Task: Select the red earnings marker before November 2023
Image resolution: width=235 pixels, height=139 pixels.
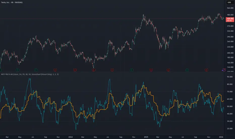Action: [55, 70]
